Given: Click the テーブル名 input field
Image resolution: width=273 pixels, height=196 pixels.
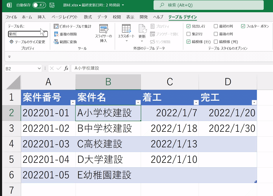Looking at the screenshot, I should tap(28, 34).
